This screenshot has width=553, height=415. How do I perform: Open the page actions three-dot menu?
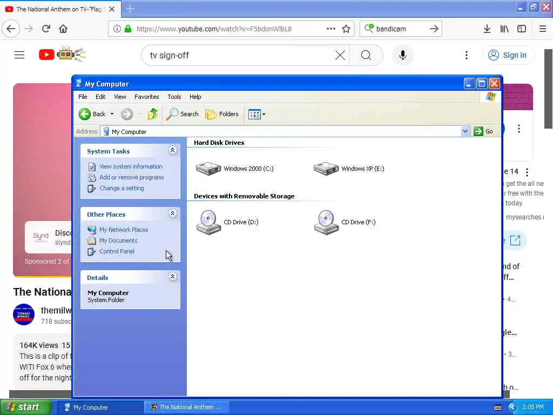(331, 29)
